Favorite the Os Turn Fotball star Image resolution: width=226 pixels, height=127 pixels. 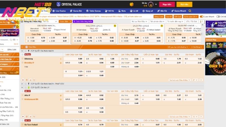[x=23, y=124]
